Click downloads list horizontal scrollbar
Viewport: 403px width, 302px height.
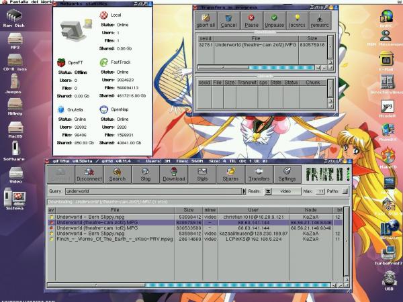point(255,68)
